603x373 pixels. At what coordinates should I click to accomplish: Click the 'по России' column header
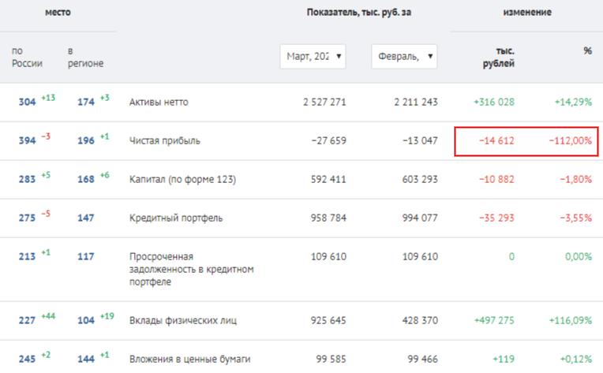[x=27, y=57]
